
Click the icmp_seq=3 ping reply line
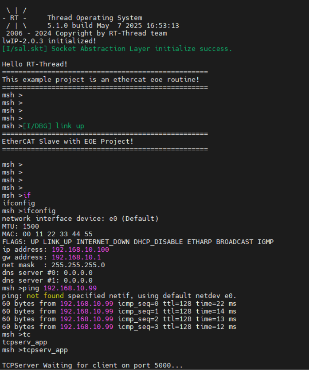click(x=119, y=327)
